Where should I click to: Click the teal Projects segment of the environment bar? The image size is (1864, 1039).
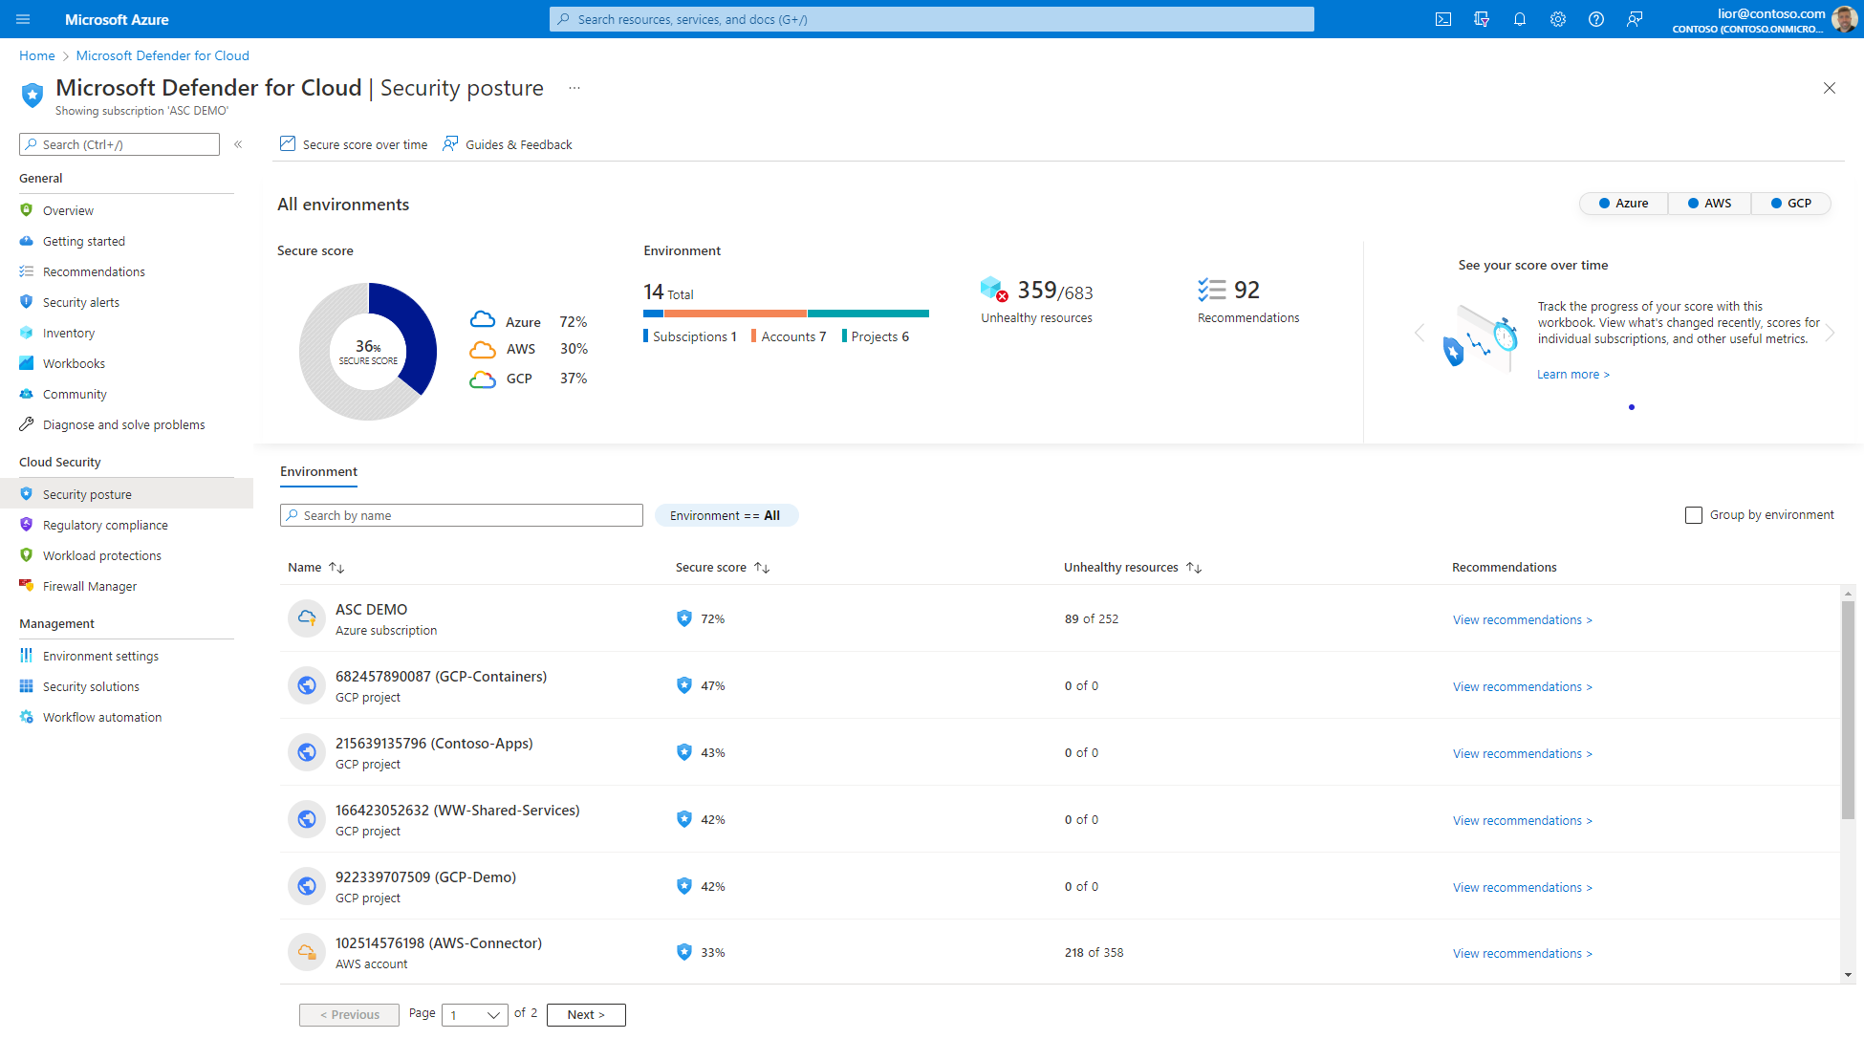click(x=868, y=314)
